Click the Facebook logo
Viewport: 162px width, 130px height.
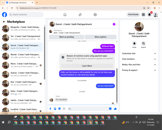point(5,15)
